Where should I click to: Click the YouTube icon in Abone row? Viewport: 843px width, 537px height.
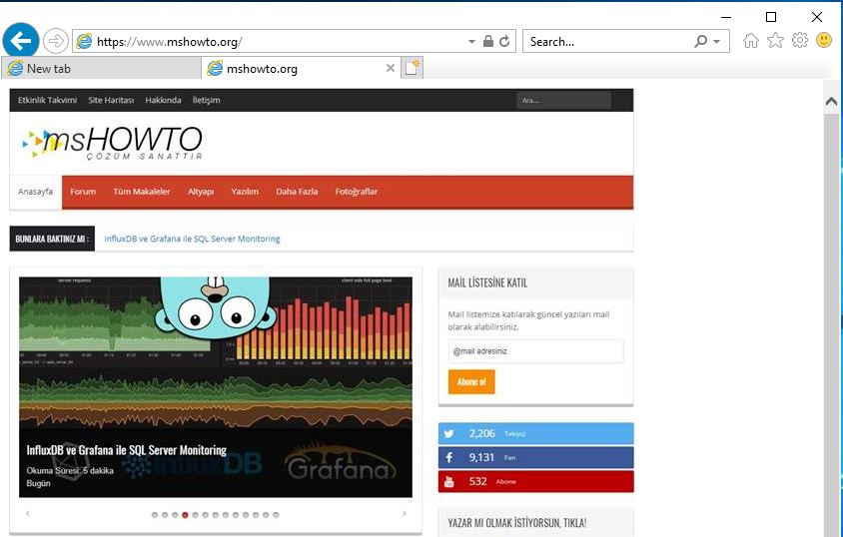448,482
